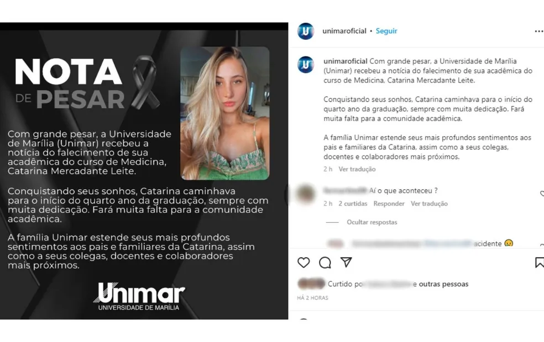Click the 'HÁ 2 HORAS' post timestamp
This screenshot has width=544, height=342.
click(x=312, y=298)
